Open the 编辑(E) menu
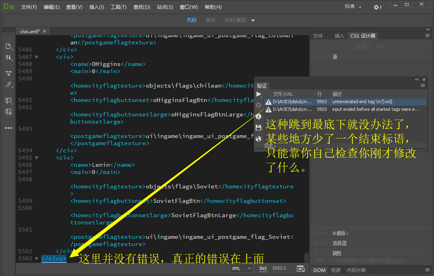 tap(51, 7)
